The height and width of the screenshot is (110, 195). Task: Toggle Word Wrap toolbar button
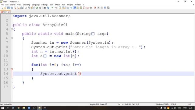point(68,8)
